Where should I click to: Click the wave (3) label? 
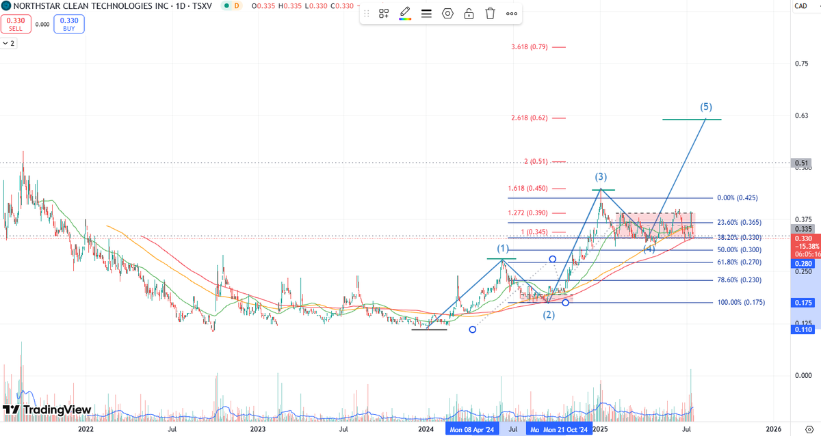(601, 176)
